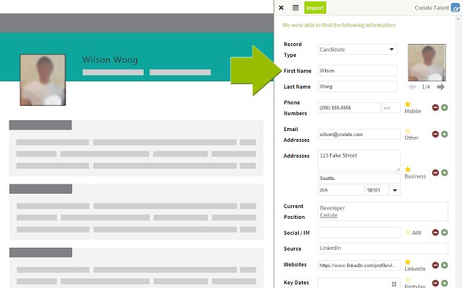Edit the First Name field

357,71
